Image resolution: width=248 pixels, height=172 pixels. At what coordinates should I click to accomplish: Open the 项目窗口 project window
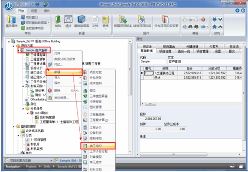pyautogui.click(x=30, y=17)
